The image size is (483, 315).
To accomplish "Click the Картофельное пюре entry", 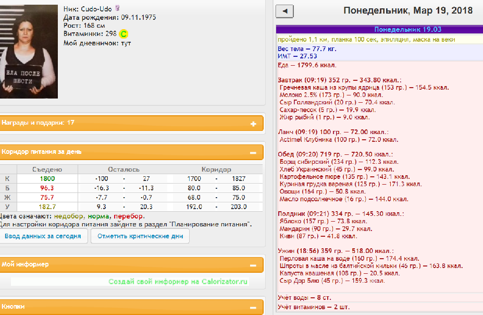I will (344, 177).
